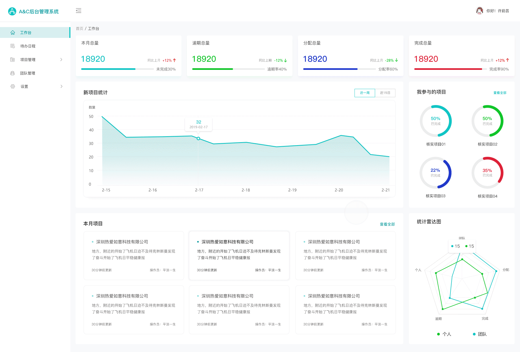Click the 2019-02-17 data point on chart

coord(199,138)
